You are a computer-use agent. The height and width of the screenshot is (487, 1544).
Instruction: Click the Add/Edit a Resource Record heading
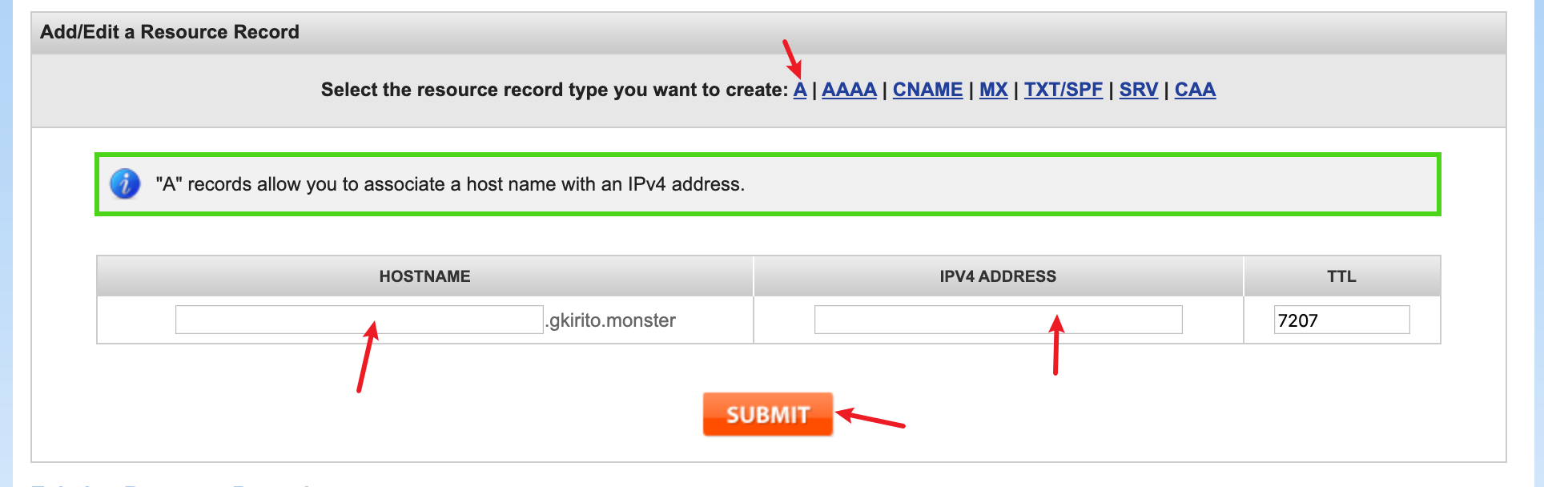coord(170,32)
